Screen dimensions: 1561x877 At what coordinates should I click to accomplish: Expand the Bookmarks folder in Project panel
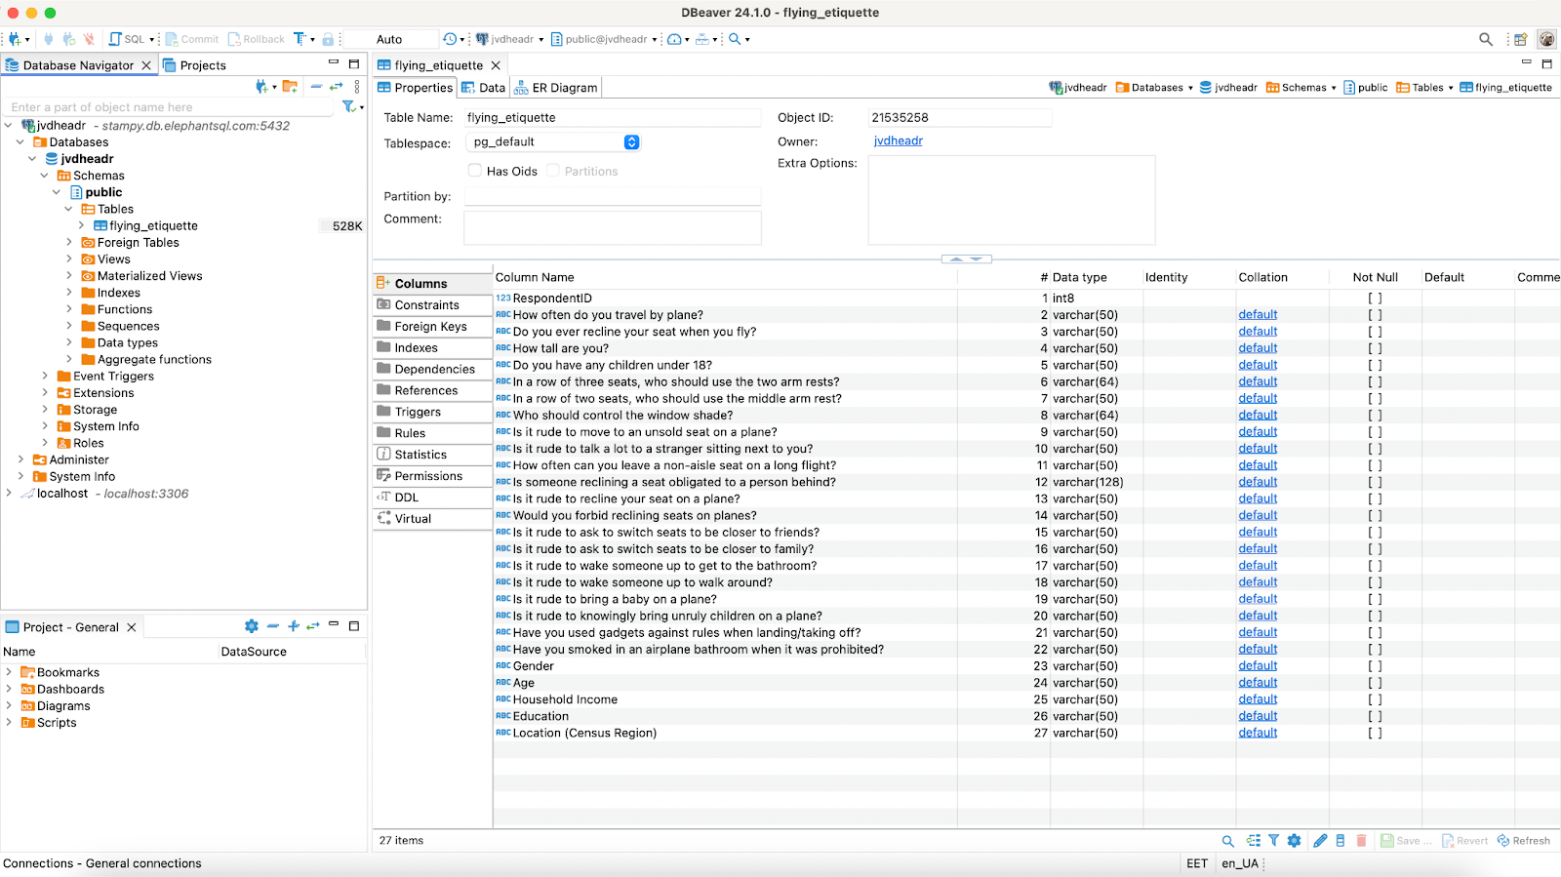[9, 672]
